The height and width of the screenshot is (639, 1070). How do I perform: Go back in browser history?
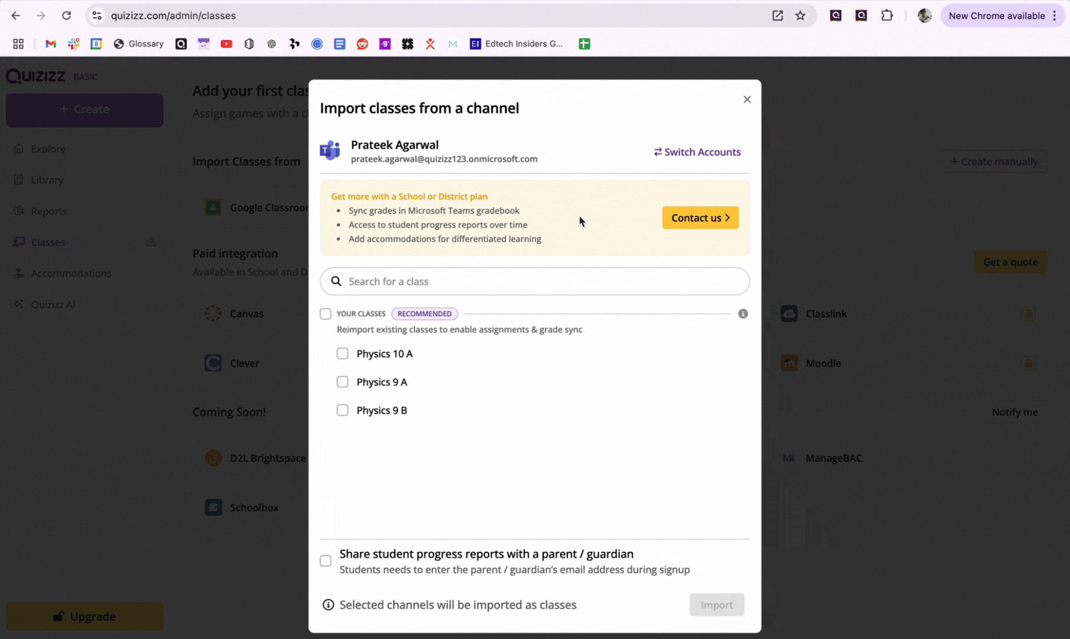16,15
